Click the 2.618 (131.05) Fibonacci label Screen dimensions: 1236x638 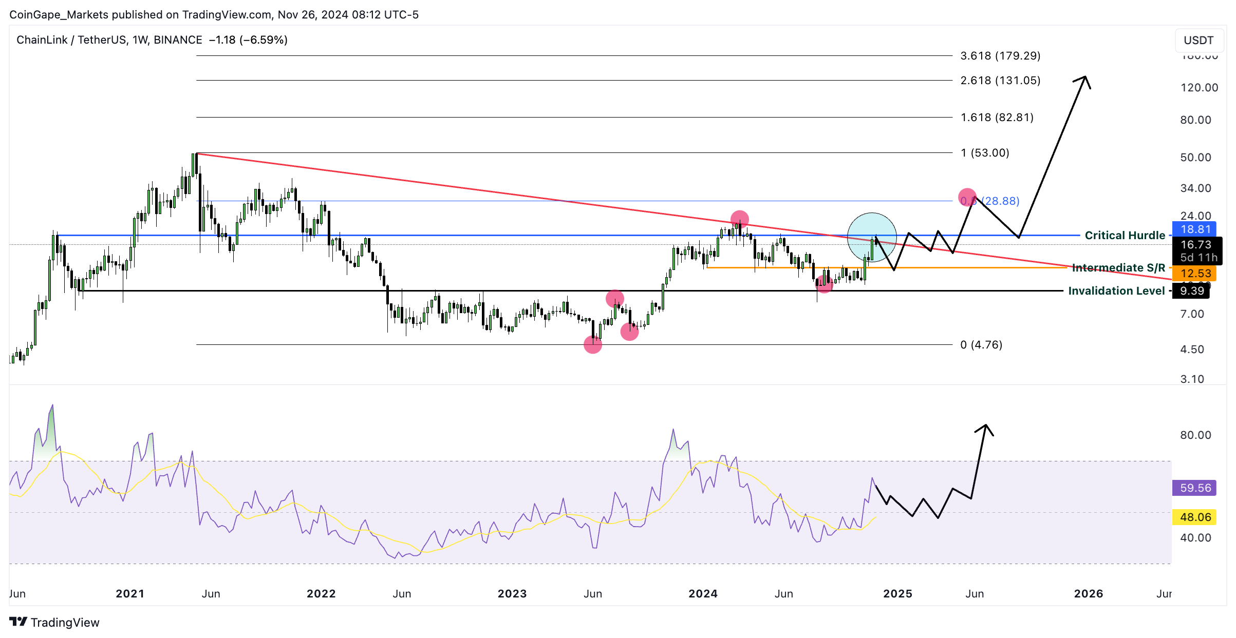1000,80
